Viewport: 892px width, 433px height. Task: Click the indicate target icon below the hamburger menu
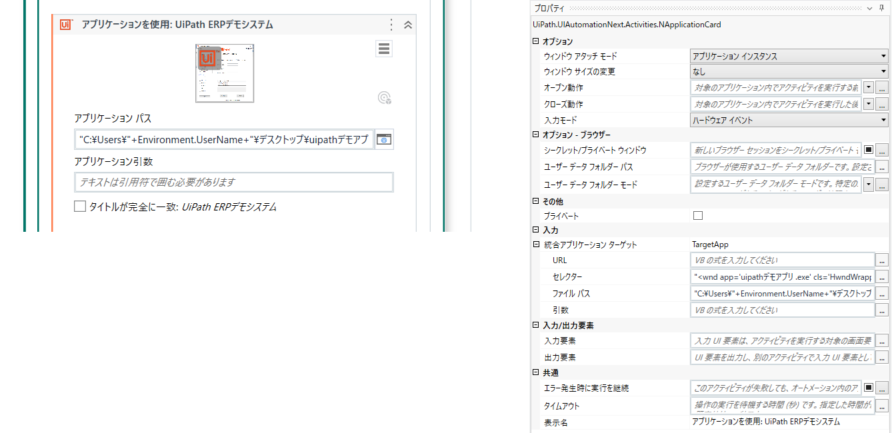(385, 98)
